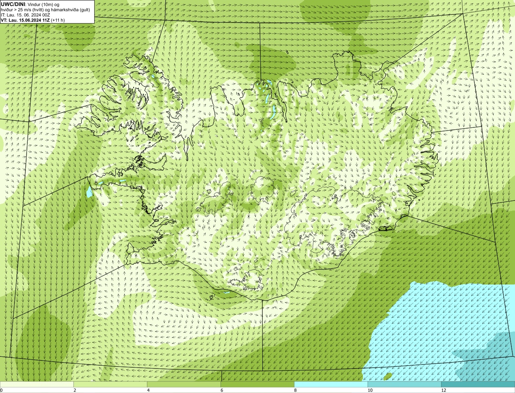Screen dimensions: 515x393
Task: Click the "hviður > 25 m/s (hvítt)" description line
Action: pos(45,9)
